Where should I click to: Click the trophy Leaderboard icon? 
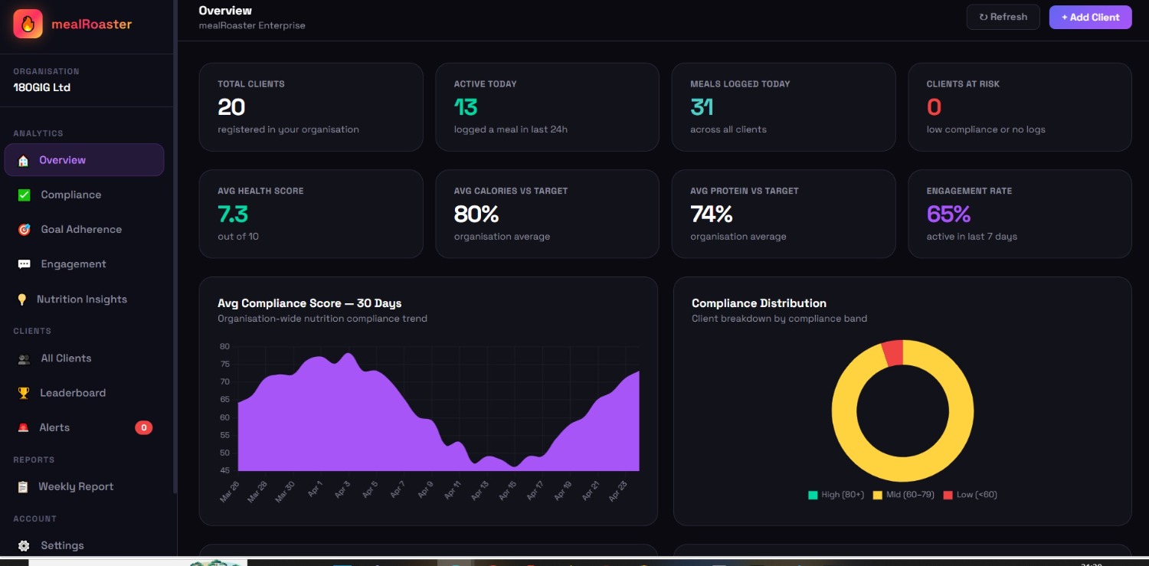point(24,393)
